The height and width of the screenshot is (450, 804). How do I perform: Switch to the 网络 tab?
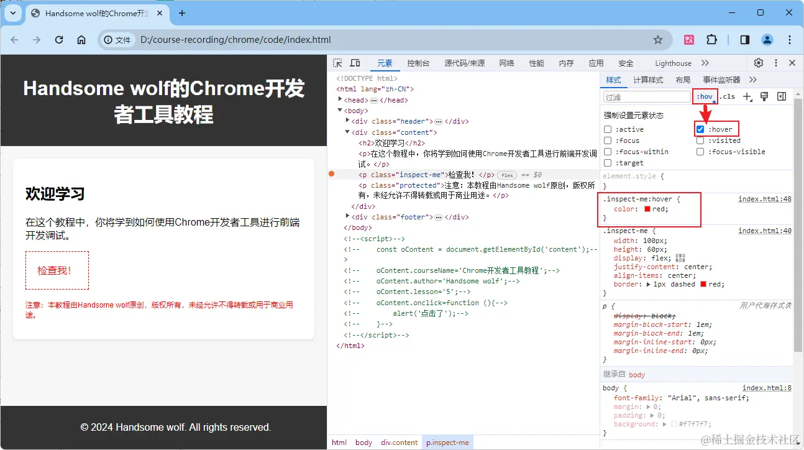[x=506, y=63]
